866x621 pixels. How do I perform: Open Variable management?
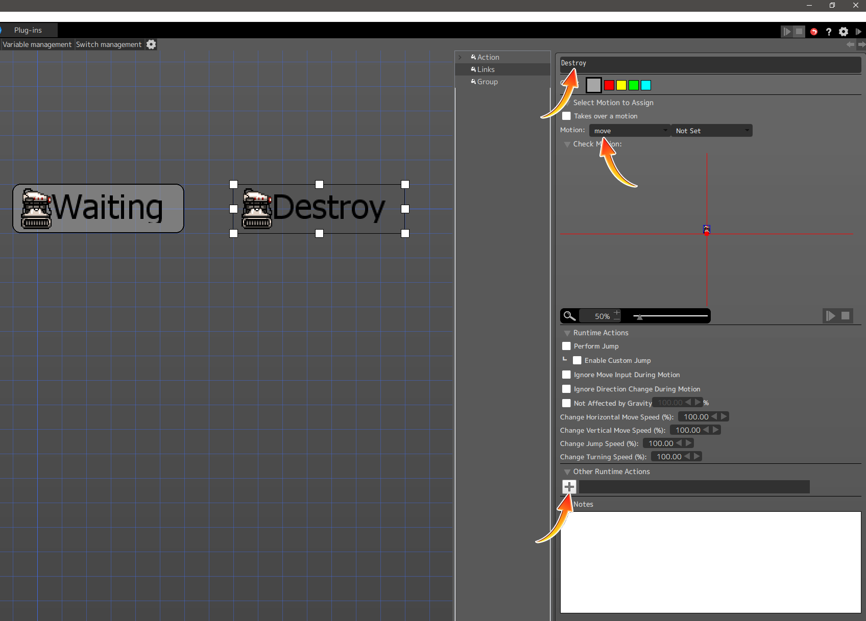(37, 44)
